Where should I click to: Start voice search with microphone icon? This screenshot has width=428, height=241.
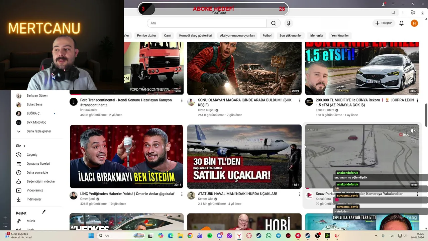click(x=289, y=23)
